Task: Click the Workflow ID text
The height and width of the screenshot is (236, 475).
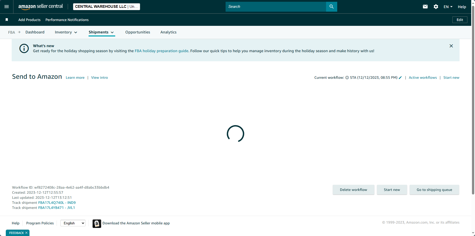Action: pyautogui.click(x=61, y=187)
